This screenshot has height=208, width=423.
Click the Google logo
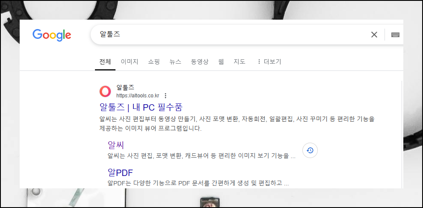[52, 35]
